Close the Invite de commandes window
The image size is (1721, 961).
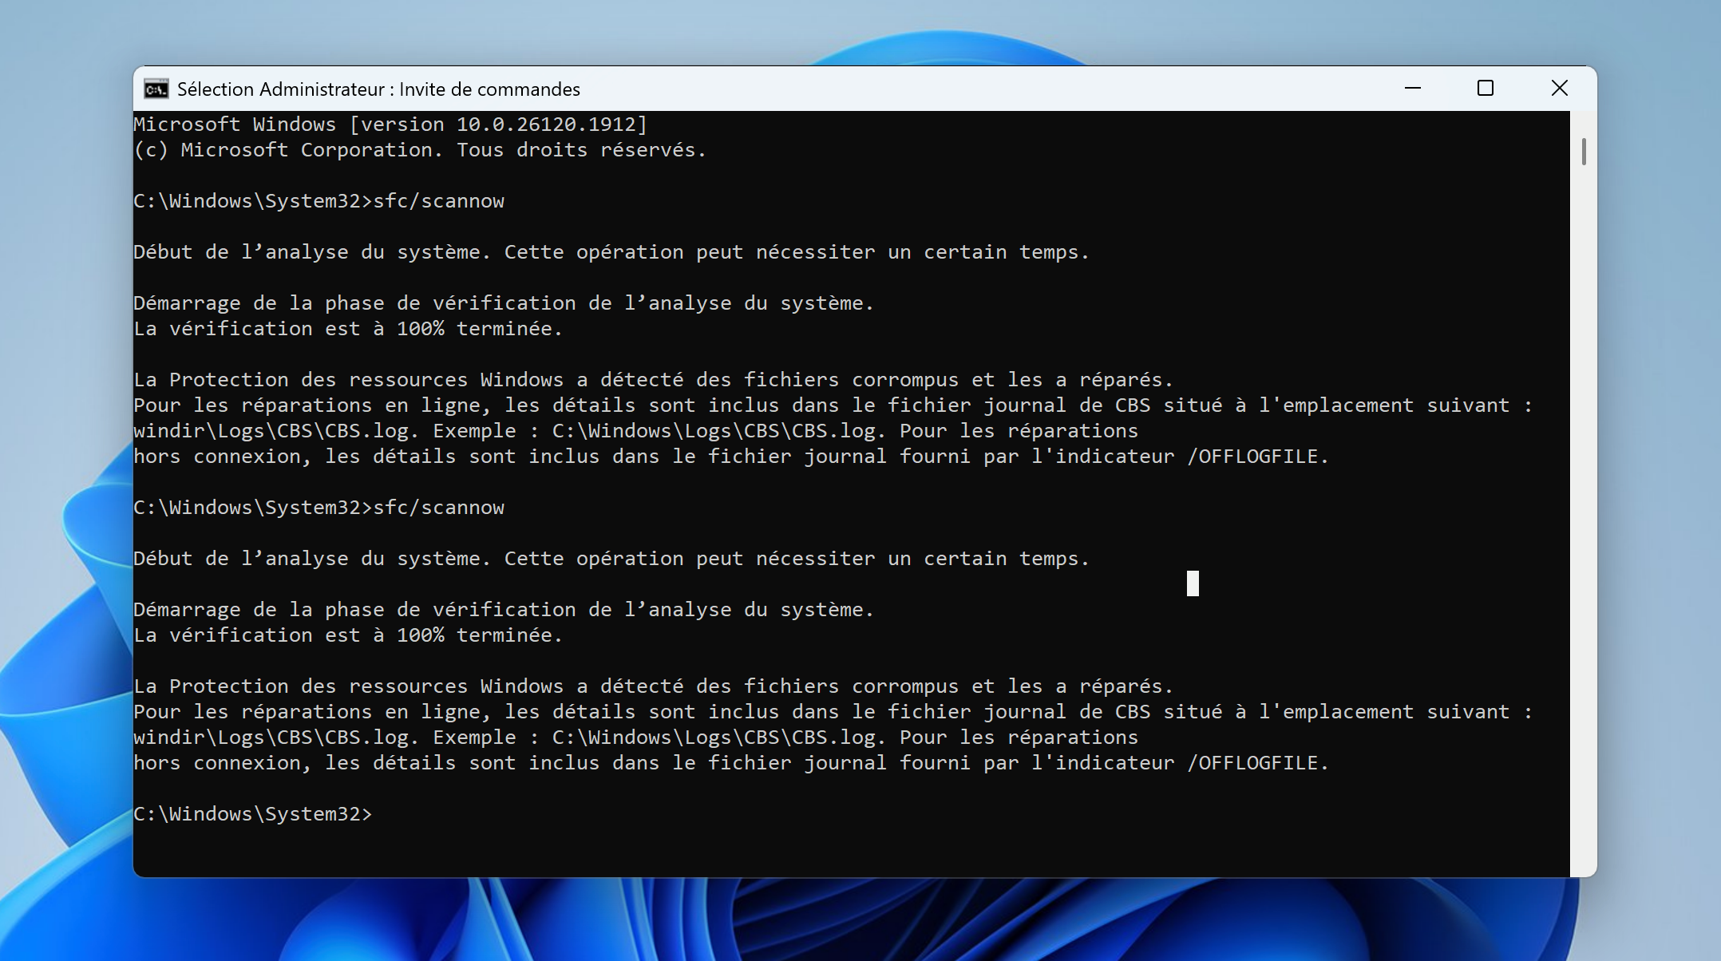pyautogui.click(x=1559, y=89)
